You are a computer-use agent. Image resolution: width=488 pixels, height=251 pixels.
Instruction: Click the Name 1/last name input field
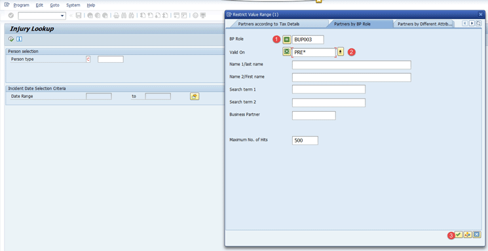(351, 65)
